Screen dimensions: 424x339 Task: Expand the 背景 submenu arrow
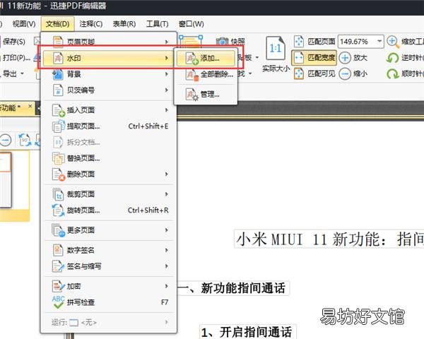tap(167, 74)
